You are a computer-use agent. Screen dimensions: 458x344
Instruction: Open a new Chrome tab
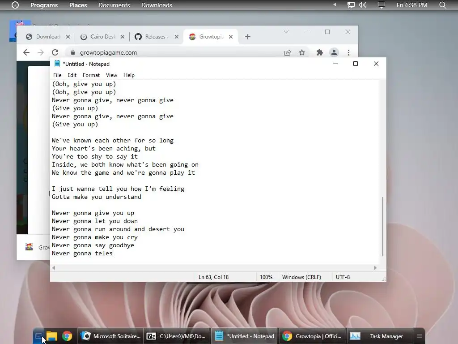point(248,37)
